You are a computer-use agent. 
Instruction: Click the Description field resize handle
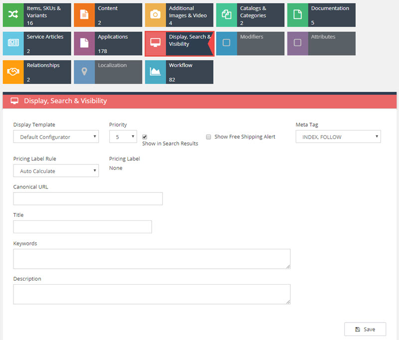tap(288, 302)
